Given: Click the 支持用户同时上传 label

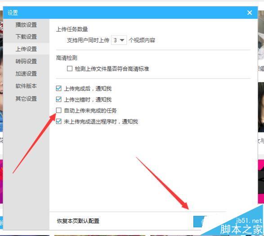Looking at the screenshot, I should click(x=88, y=40).
